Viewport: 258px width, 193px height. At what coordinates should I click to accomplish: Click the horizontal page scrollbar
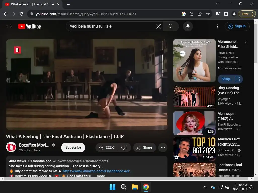coord(126,179)
